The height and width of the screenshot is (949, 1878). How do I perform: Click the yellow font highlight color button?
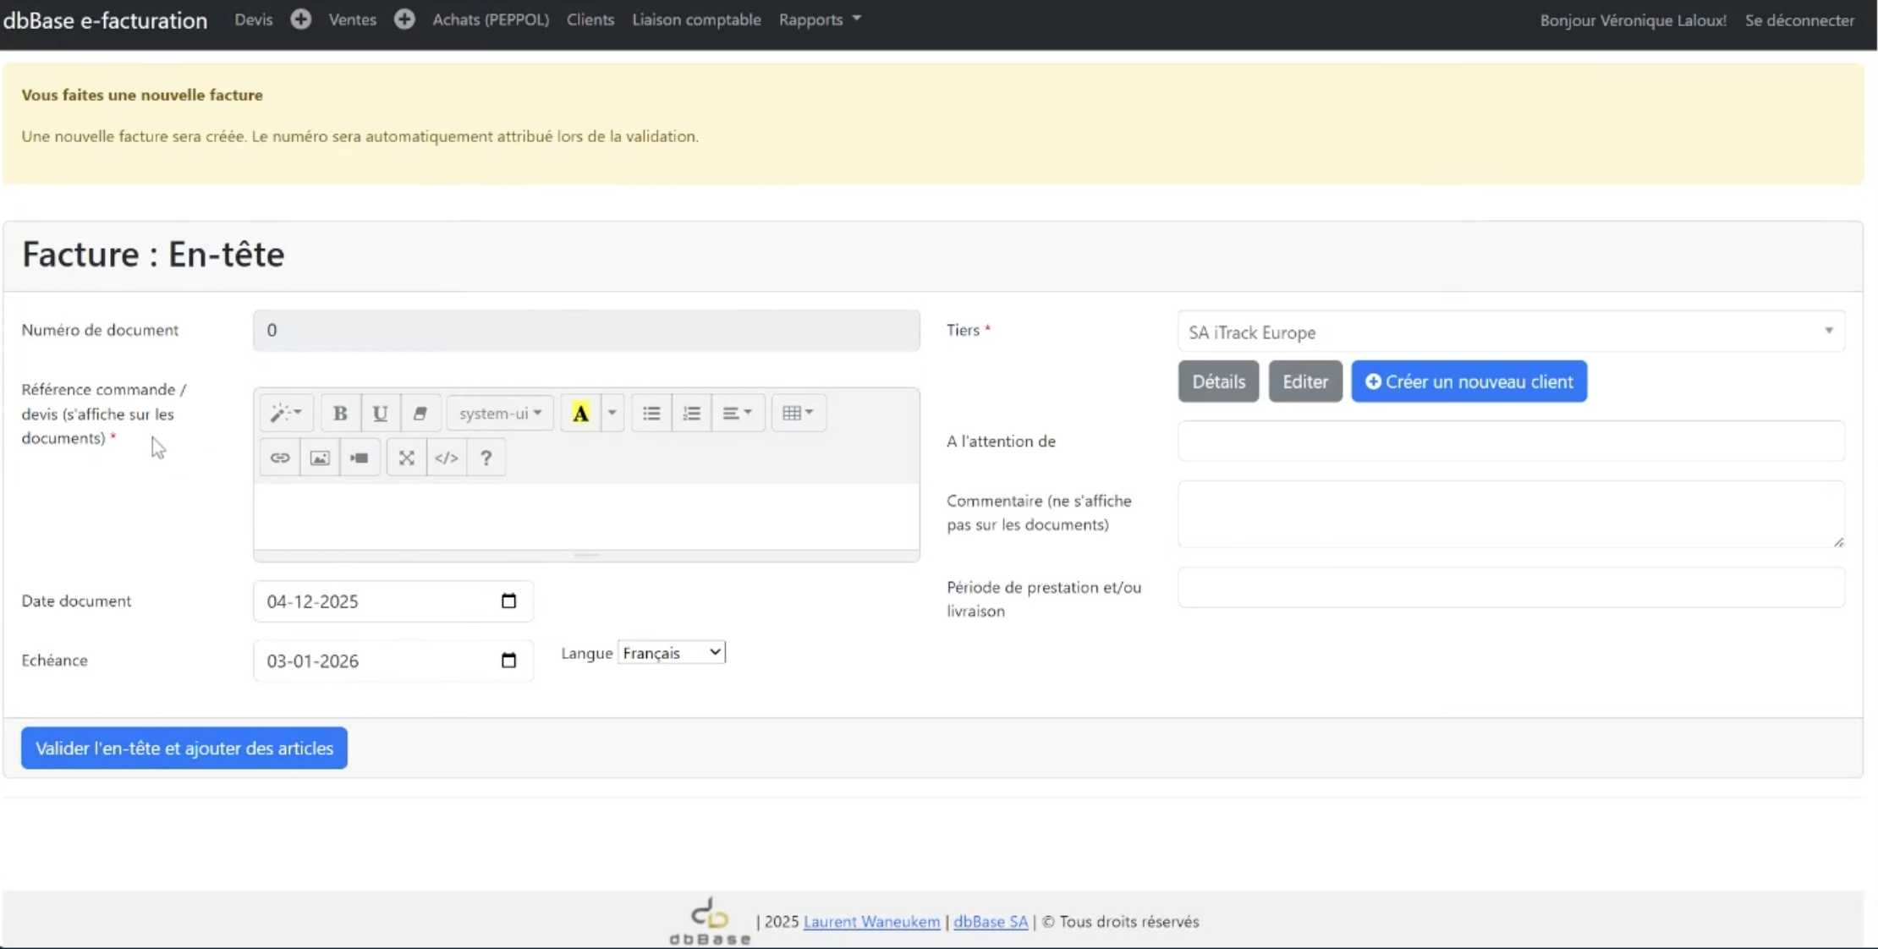click(580, 413)
